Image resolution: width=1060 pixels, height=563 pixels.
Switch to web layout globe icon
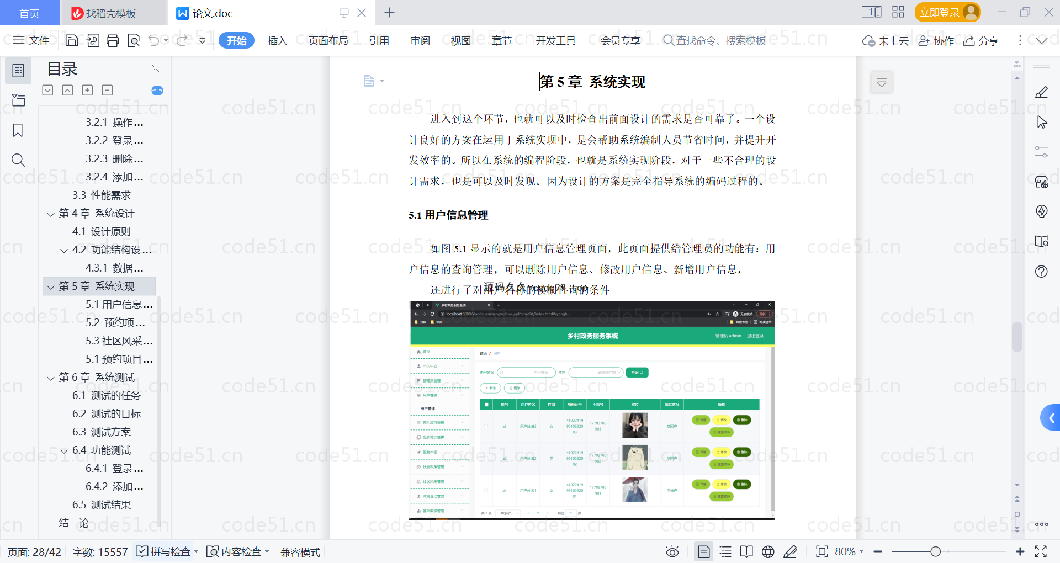(768, 551)
